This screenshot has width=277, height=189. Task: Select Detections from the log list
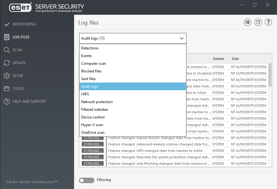point(133,48)
